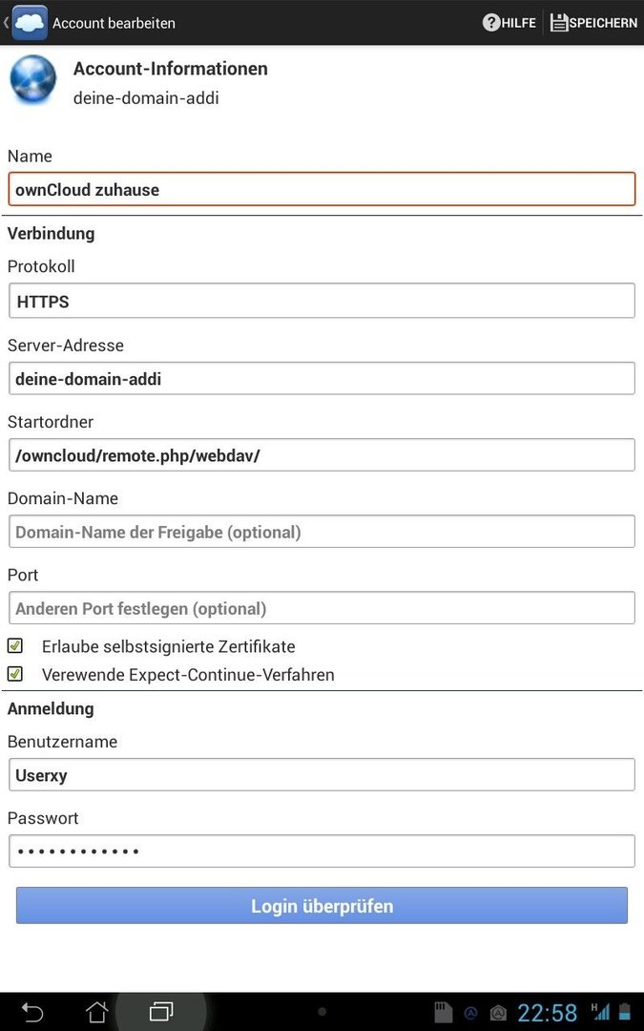Focus the Domain-Name optional field
The image size is (644, 1031).
[x=322, y=532]
